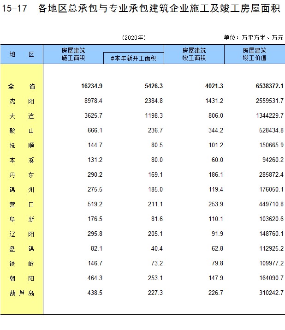Select the bold value 4021.3
This screenshot has height=330, width=285.
(x=214, y=86)
